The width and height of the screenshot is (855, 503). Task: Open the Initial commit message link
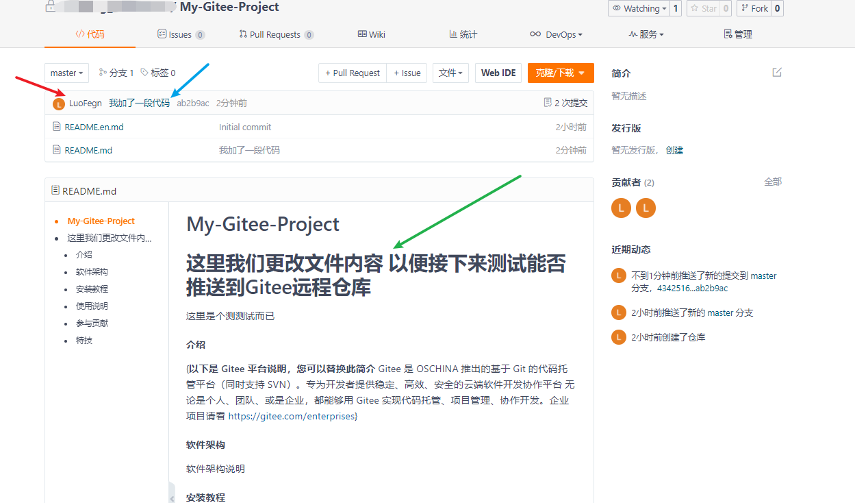click(245, 127)
